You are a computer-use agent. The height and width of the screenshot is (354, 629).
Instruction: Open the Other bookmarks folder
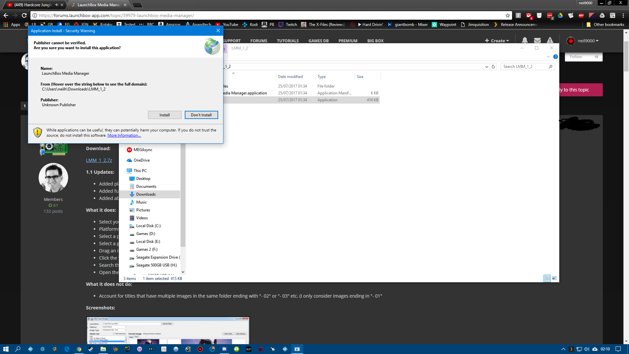605,25
